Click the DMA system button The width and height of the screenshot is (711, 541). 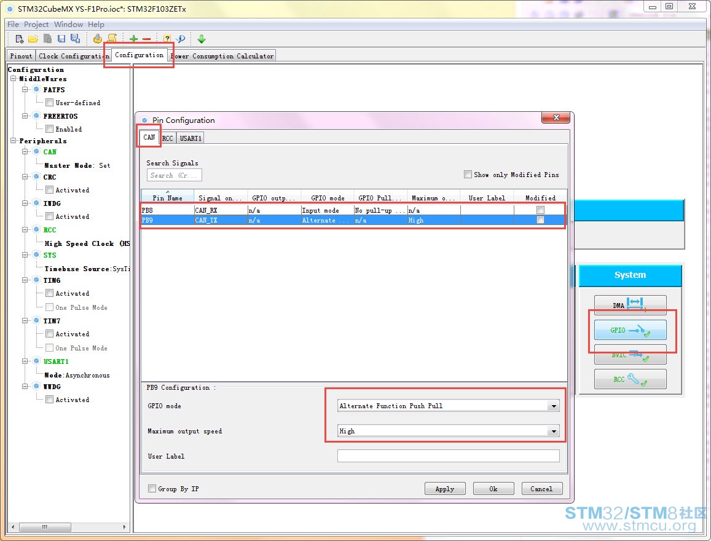(630, 305)
